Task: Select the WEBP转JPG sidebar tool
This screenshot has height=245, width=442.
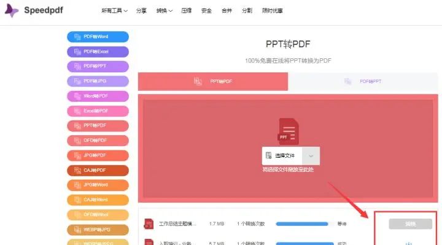Action: coord(98,230)
